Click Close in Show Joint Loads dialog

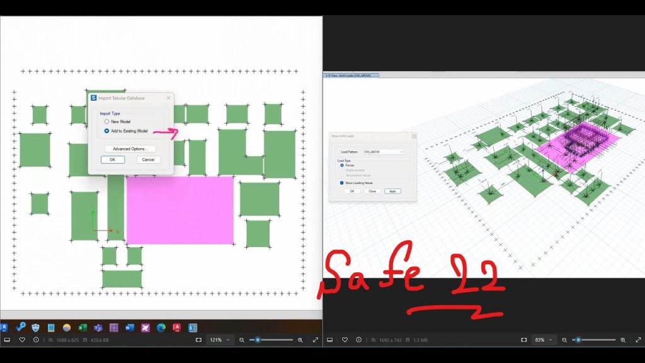(372, 192)
